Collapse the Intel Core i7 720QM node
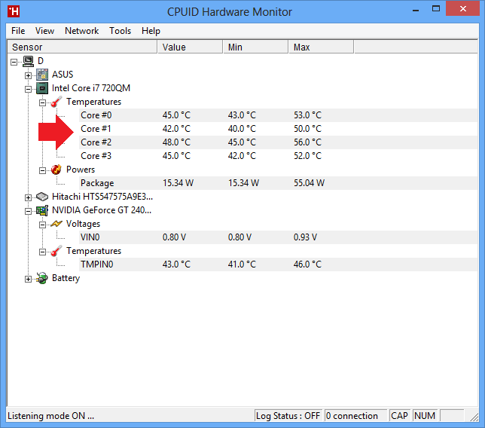Viewport: 485px width, 428px height. (28, 89)
